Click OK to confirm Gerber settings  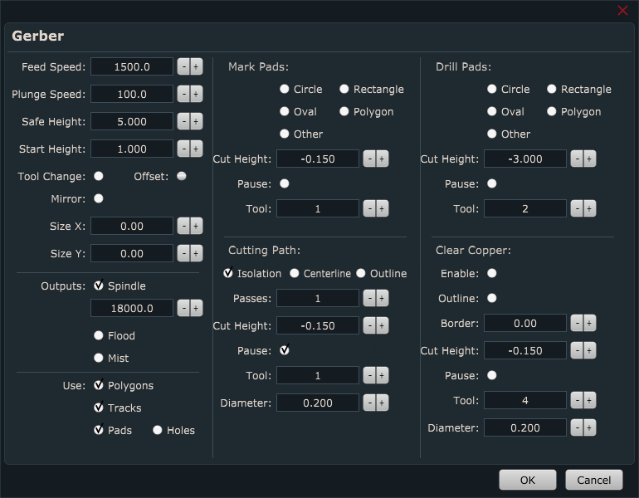[527, 480]
